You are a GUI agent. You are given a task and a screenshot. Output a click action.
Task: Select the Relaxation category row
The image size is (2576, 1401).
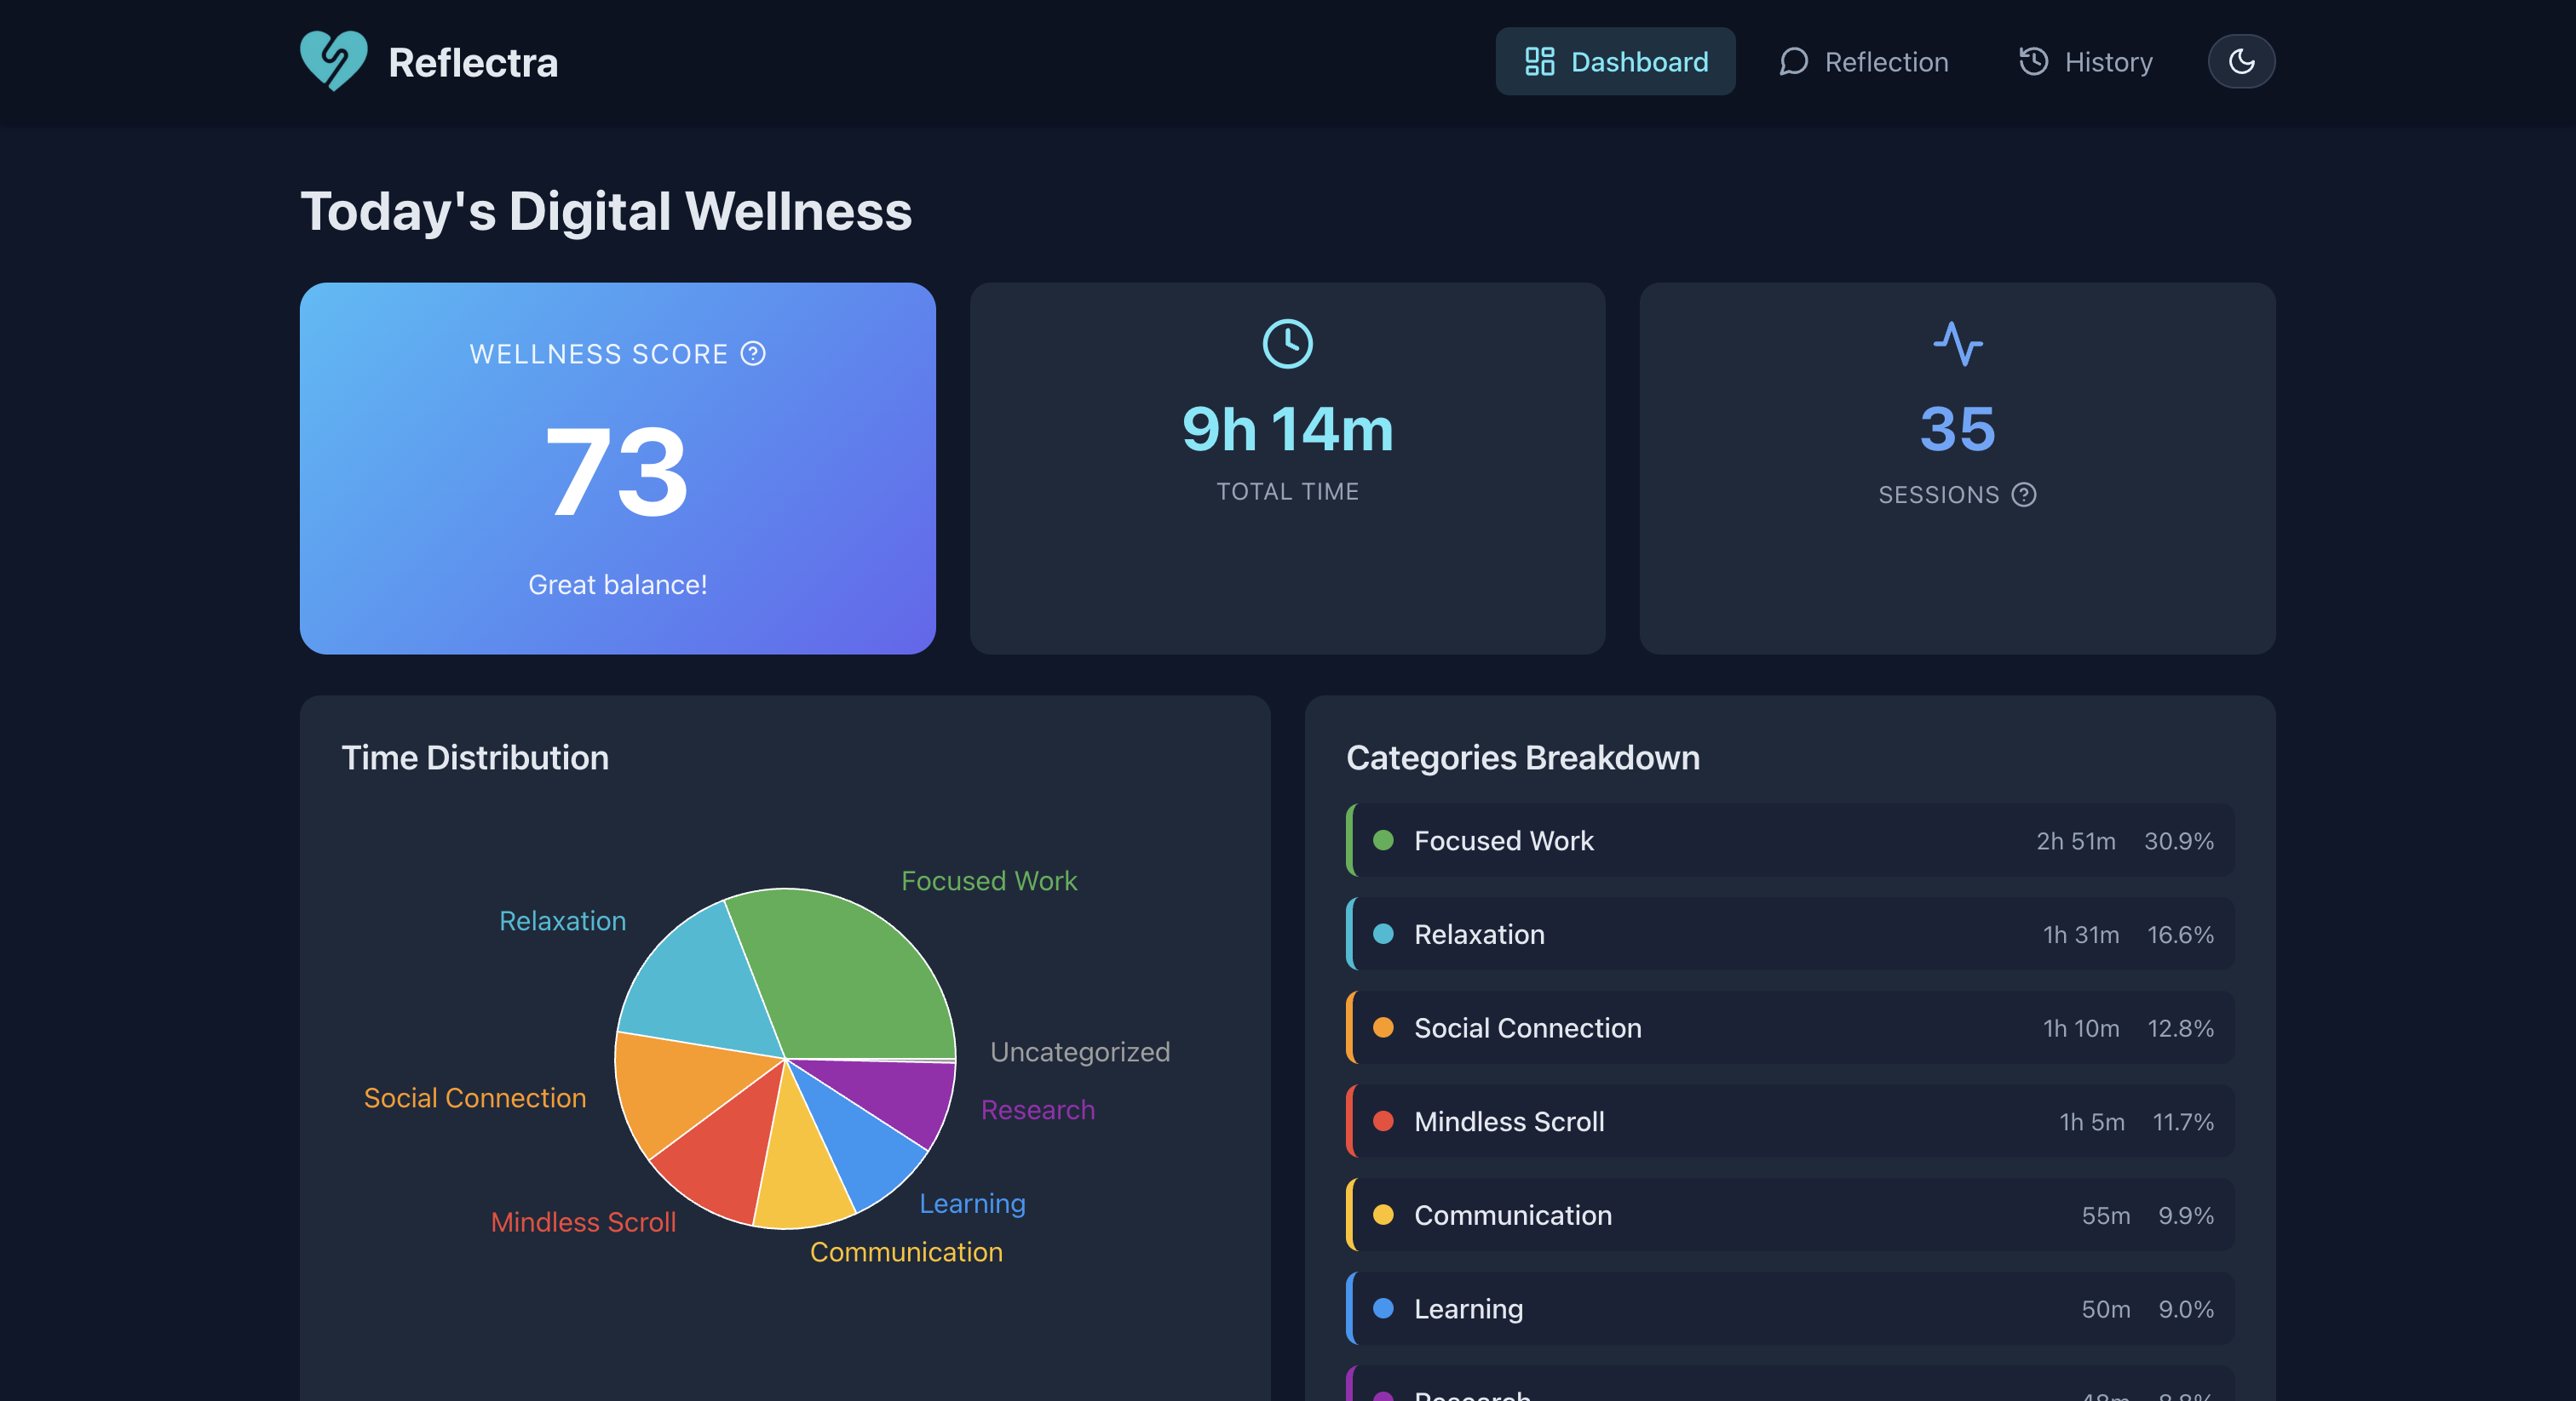(1789, 935)
